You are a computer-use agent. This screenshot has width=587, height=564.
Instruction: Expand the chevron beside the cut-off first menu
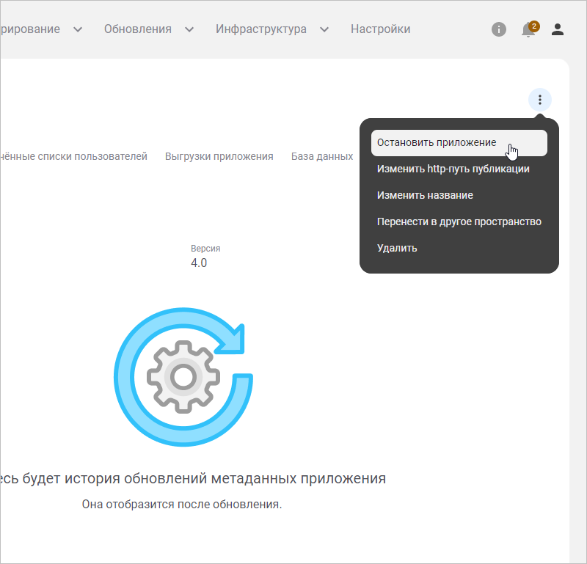[x=78, y=29]
